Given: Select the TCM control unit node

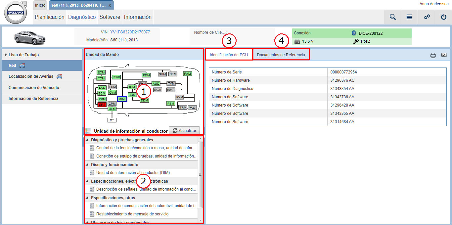Looking at the screenshot, I should [101, 78].
